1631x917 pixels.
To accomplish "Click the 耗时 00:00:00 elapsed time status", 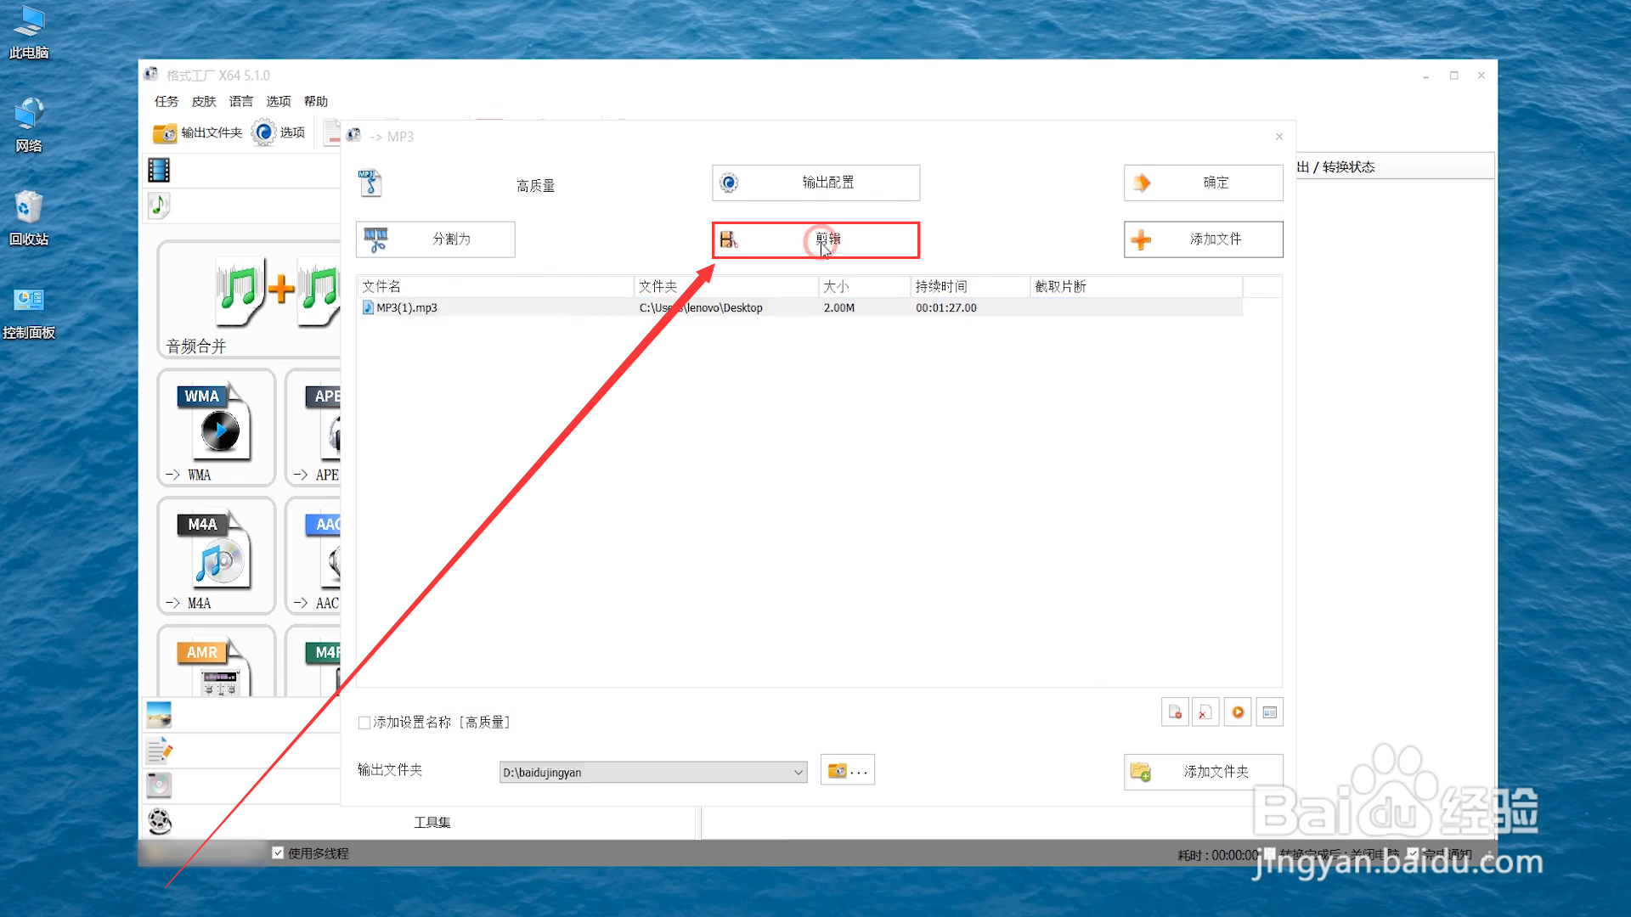I will (1218, 855).
